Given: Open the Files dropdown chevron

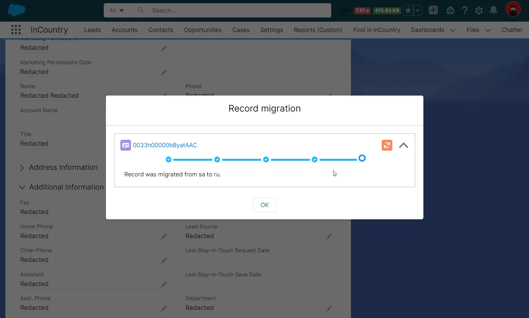Looking at the screenshot, I should [489, 30].
